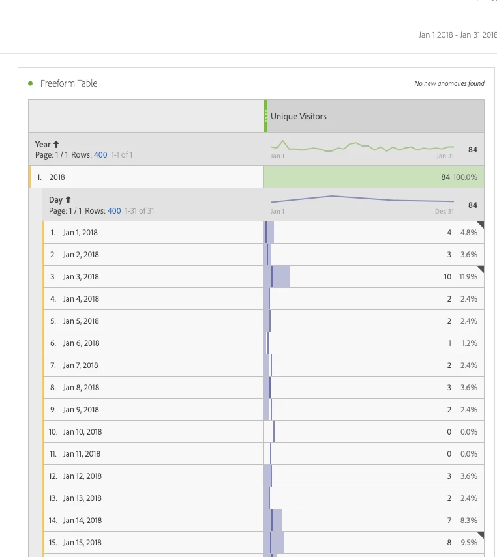Click the No new anomalies found message
The image size is (497, 557).
(449, 83)
